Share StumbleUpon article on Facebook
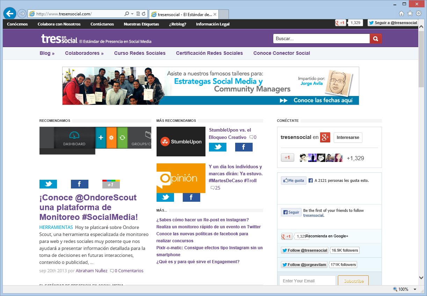Viewport: 427px width, 296px height. pos(244,147)
